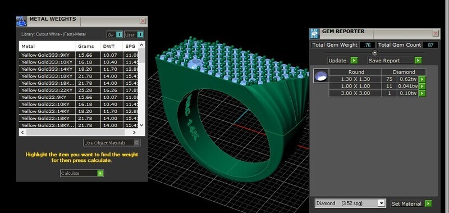Click the green arrow next to Set Material
This screenshot has height=213, width=449.
click(x=428, y=203)
